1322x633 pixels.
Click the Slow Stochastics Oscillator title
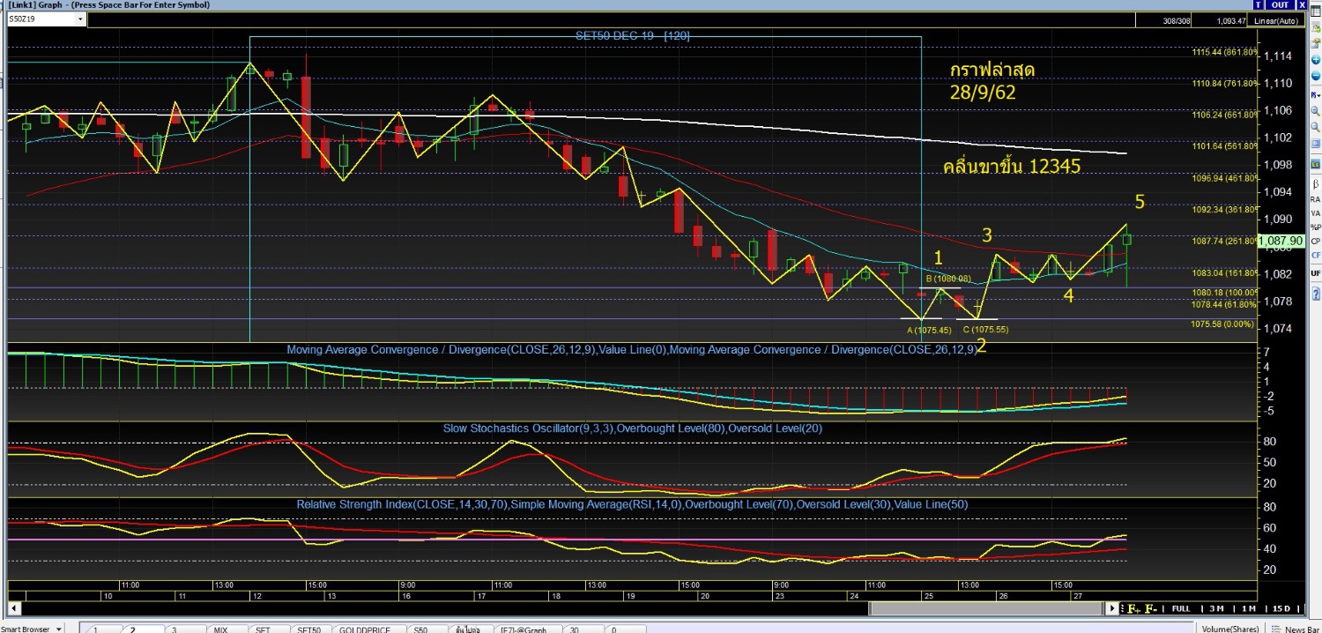(x=631, y=428)
